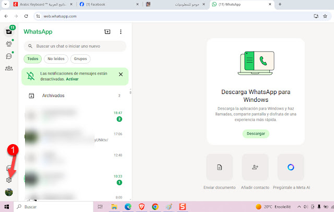Image resolution: width=334 pixels, height=212 pixels.
Task: Open the Communities icon in sidebar
Action: click(x=9, y=68)
